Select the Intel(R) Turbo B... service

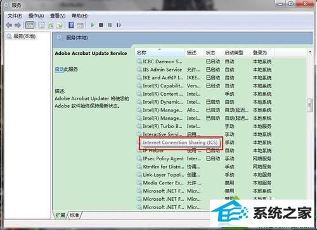click(x=204, y=126)
